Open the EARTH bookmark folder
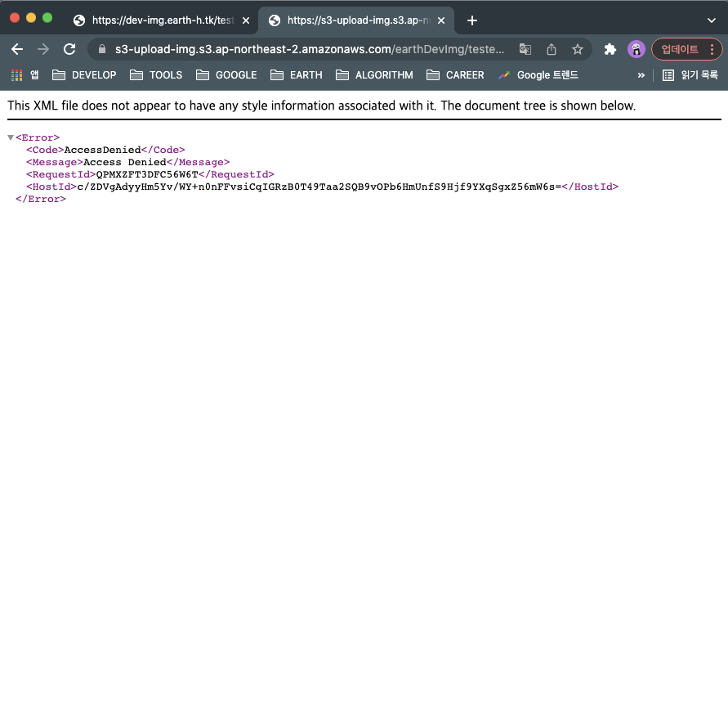 point(297,75)
